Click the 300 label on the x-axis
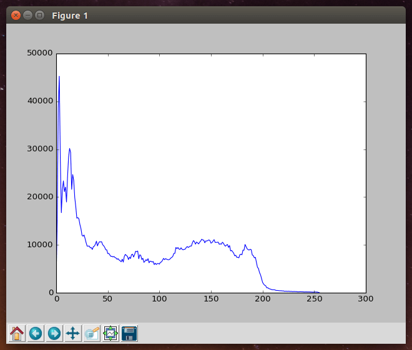Viewport: 412px width, 350px height. 366,298
